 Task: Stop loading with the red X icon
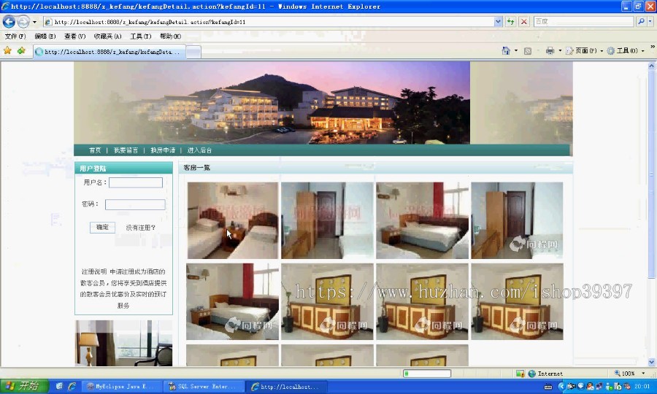523,22
